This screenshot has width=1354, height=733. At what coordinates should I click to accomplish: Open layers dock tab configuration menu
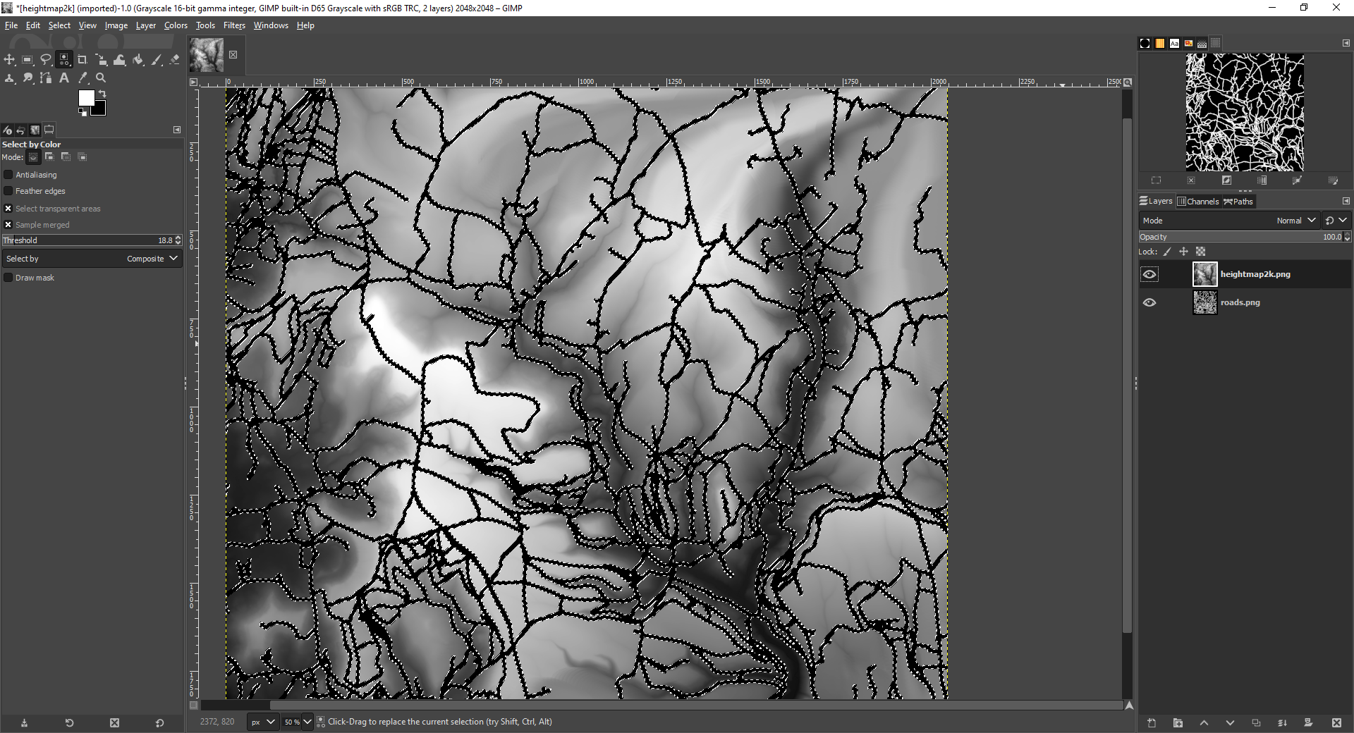click(1346, 201)
